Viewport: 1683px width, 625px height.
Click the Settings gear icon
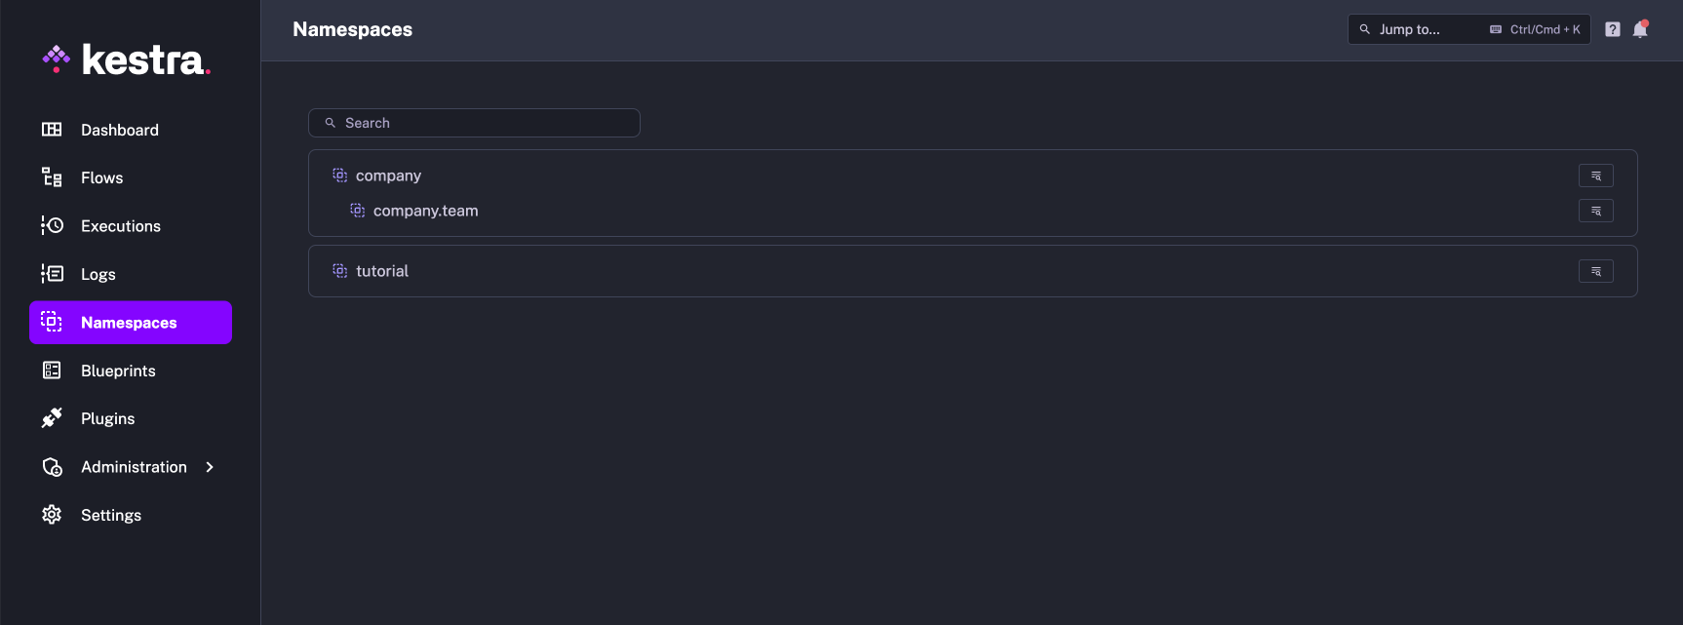coord(51,514)
